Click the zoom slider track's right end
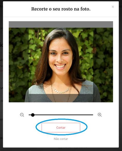The height and width of the screenshot is (151, 122). 93,115
